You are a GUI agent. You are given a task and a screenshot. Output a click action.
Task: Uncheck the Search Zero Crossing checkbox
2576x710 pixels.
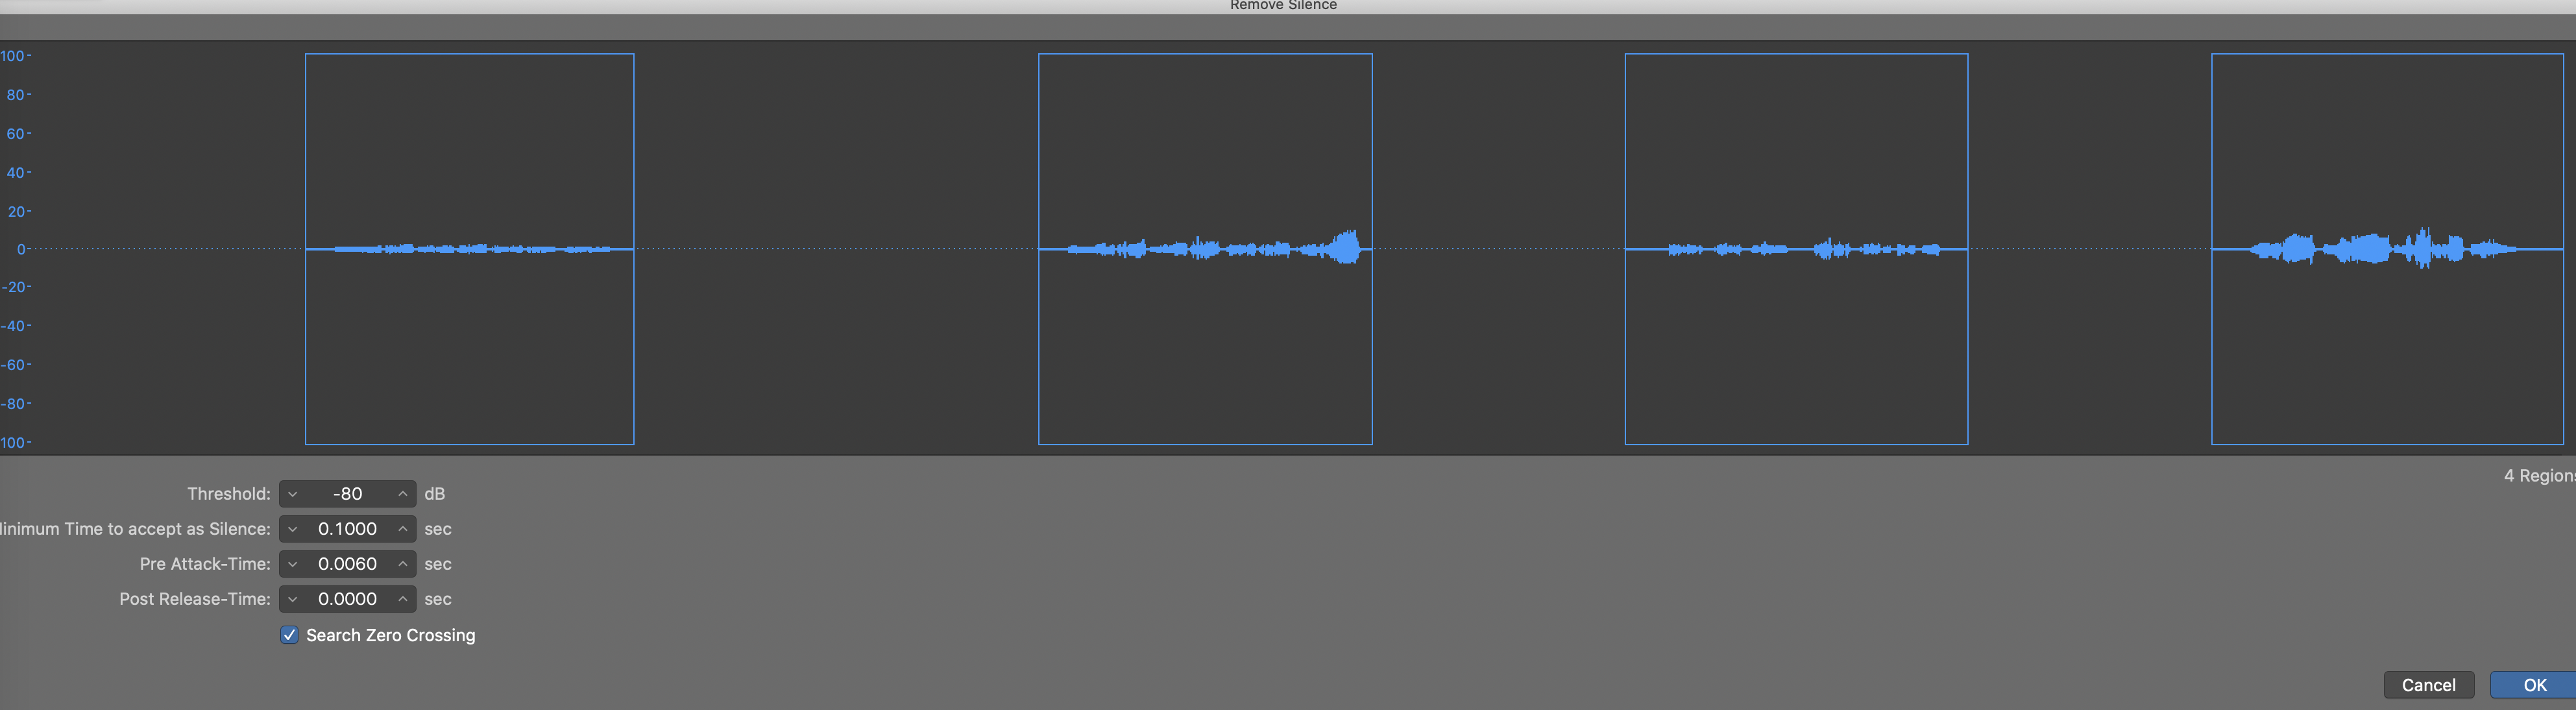point(289,635)
